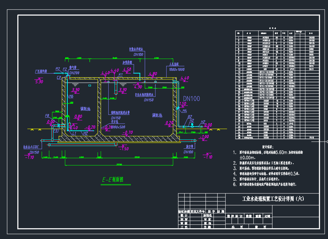Select the -1.00 elevation label
The image size is (328, 239).
pyautogui.click(x=204, y=137)
